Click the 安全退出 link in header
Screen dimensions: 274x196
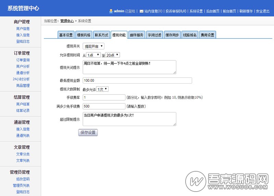point(263,11)
